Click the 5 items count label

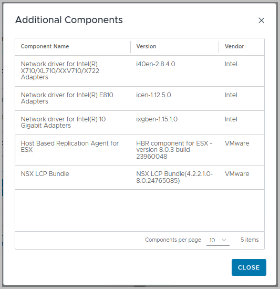click(x=250, y=240)
